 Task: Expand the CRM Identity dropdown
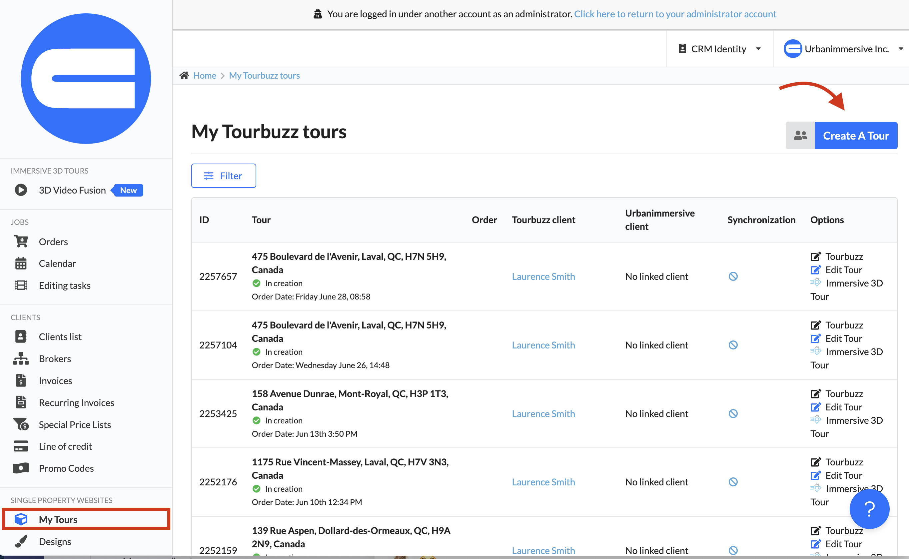click(720, 49)
